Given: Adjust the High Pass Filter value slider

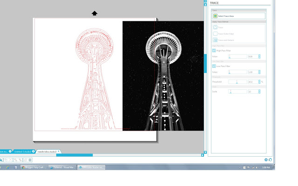Looking at the screenshot, I should [237, 57].
